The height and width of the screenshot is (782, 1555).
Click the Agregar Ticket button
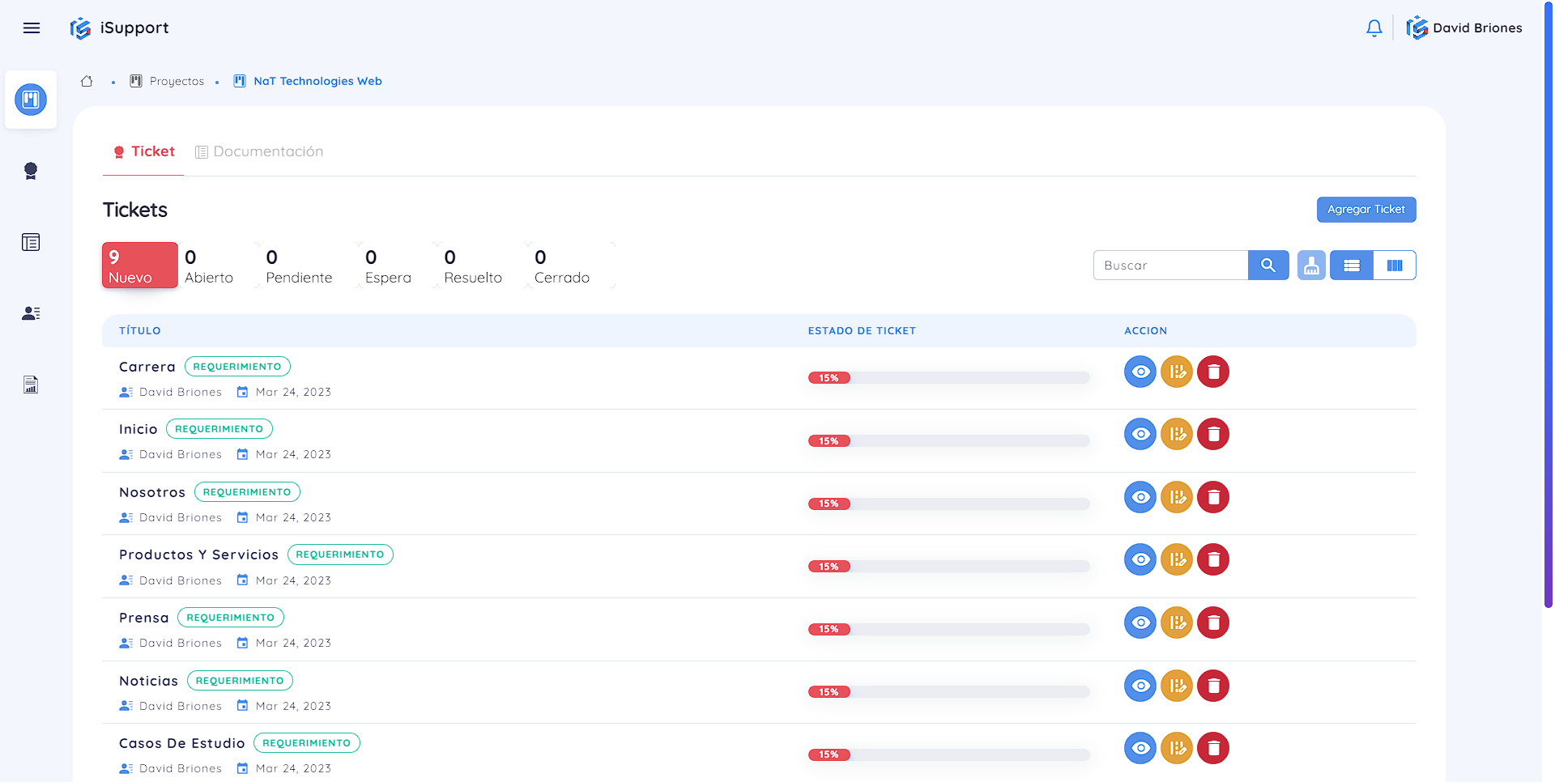tap(1365, 210)
